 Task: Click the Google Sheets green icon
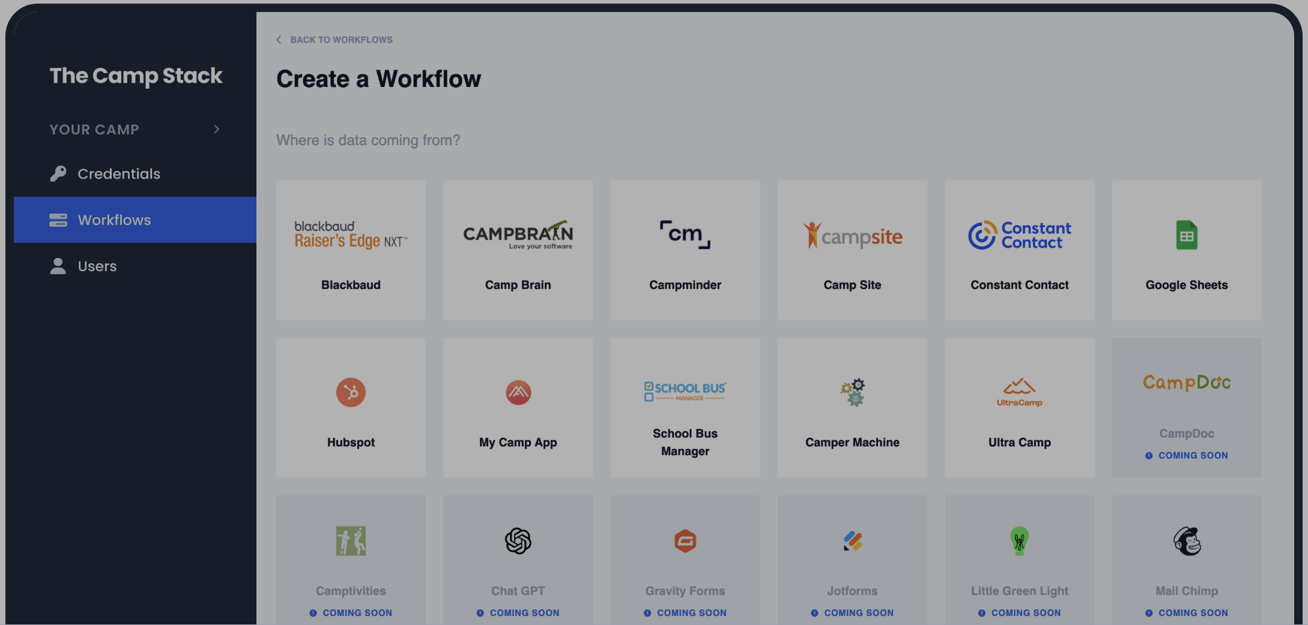tap(1187, 235)
